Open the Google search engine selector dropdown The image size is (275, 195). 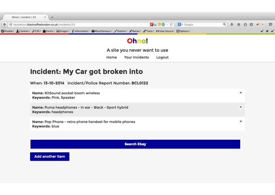tap(180, 24)
